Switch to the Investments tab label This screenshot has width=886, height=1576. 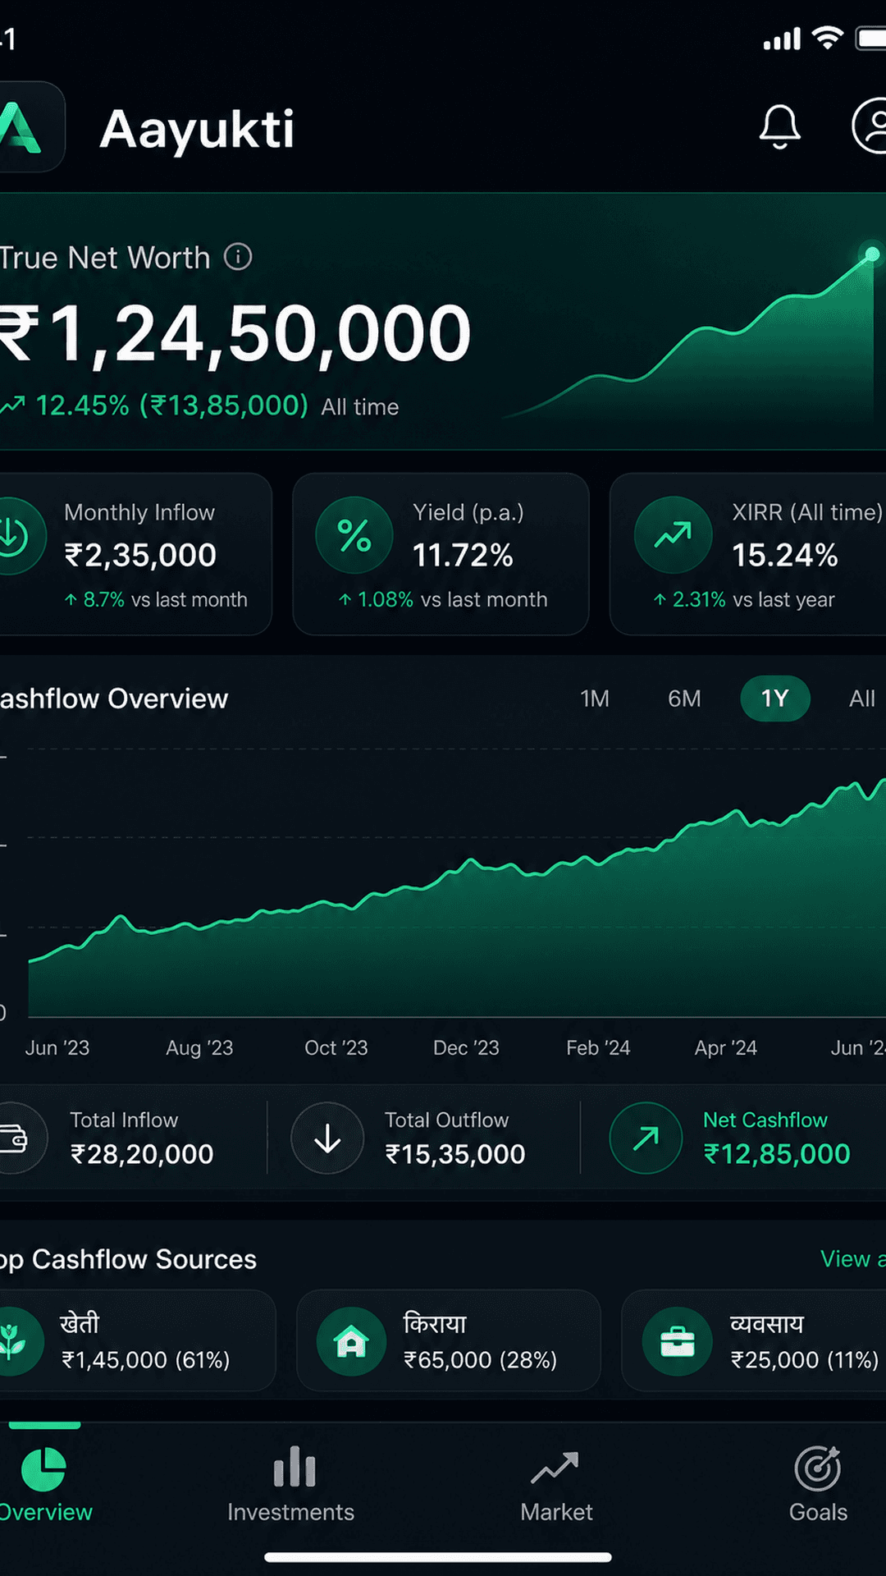pyautogui.click(x=291, y=1512)
